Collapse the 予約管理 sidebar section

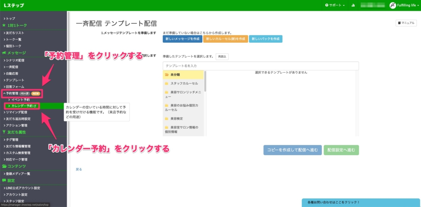[12, 94]
